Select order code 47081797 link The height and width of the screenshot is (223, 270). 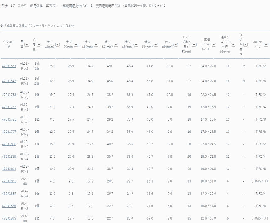[9, 132]
